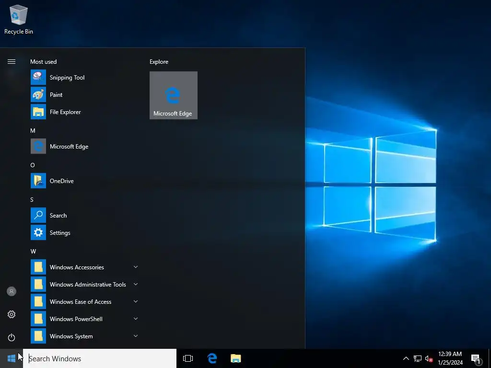Select the Recycle Bin desktop icon
This screenshot has height=368, width=491.
pyautogui.click(x=19, y=19)
